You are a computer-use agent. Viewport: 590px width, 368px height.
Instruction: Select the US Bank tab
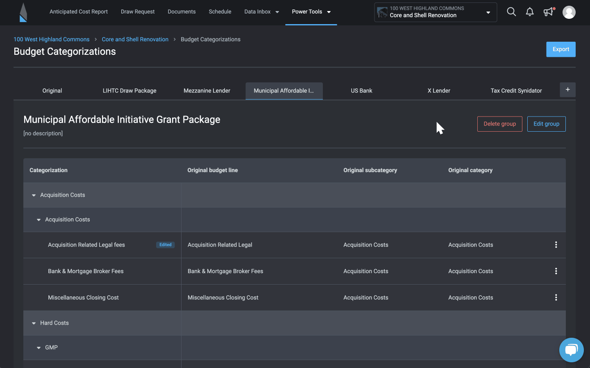pos(361,91)
